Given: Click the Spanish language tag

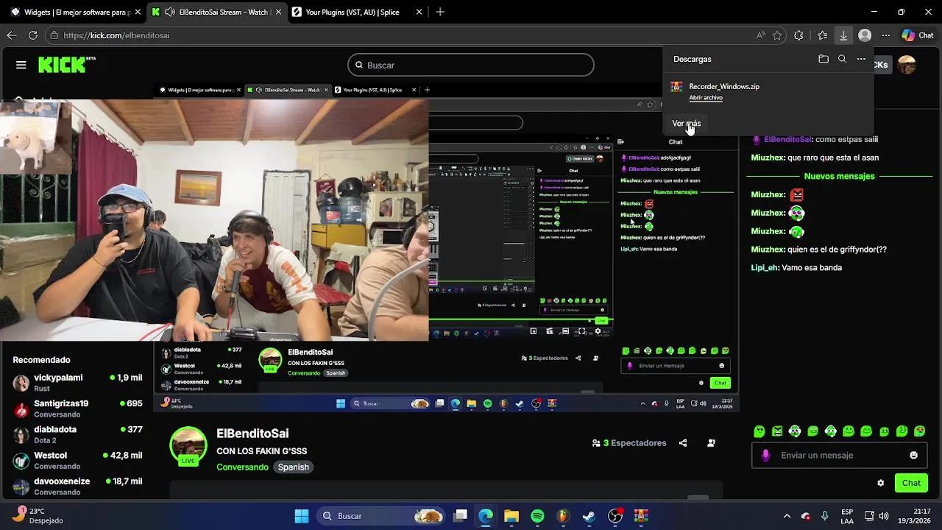Looking at the screenshot, I should coord(293,467).
